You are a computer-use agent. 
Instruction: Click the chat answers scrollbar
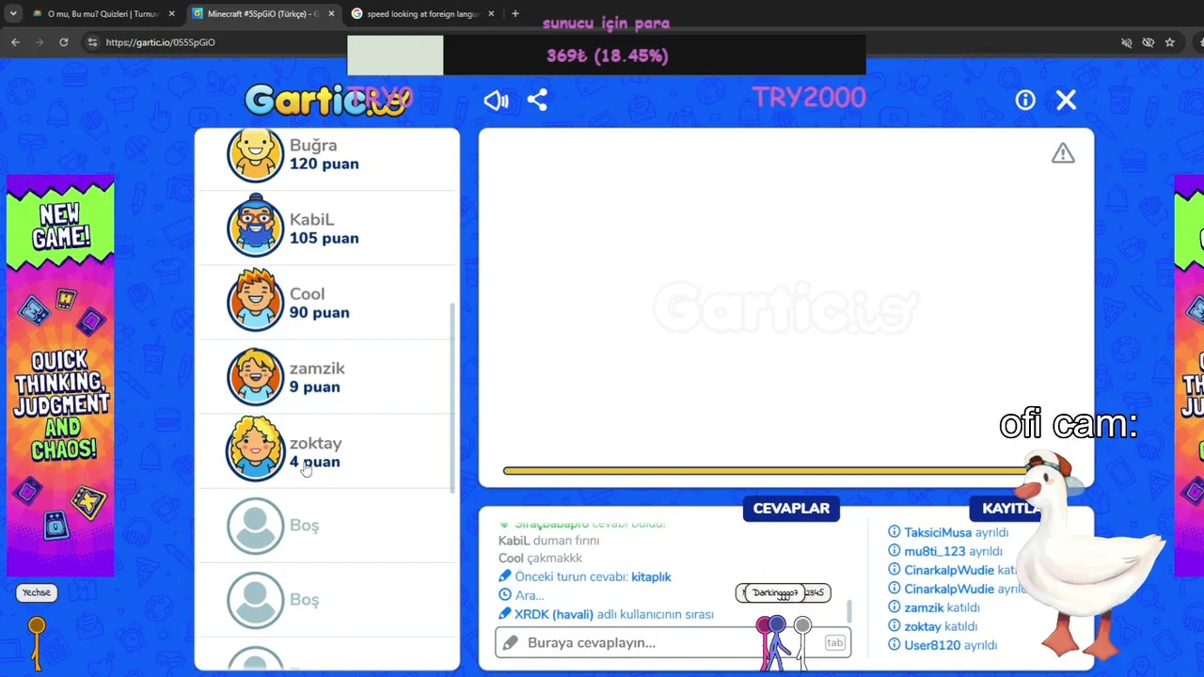tap(849, 611)
